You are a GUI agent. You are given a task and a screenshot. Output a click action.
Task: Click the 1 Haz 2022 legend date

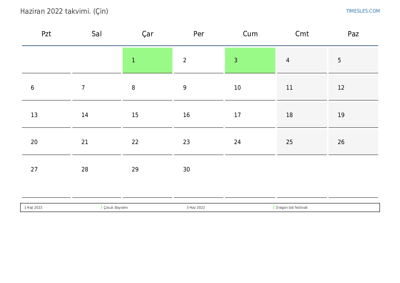point(34,207)
